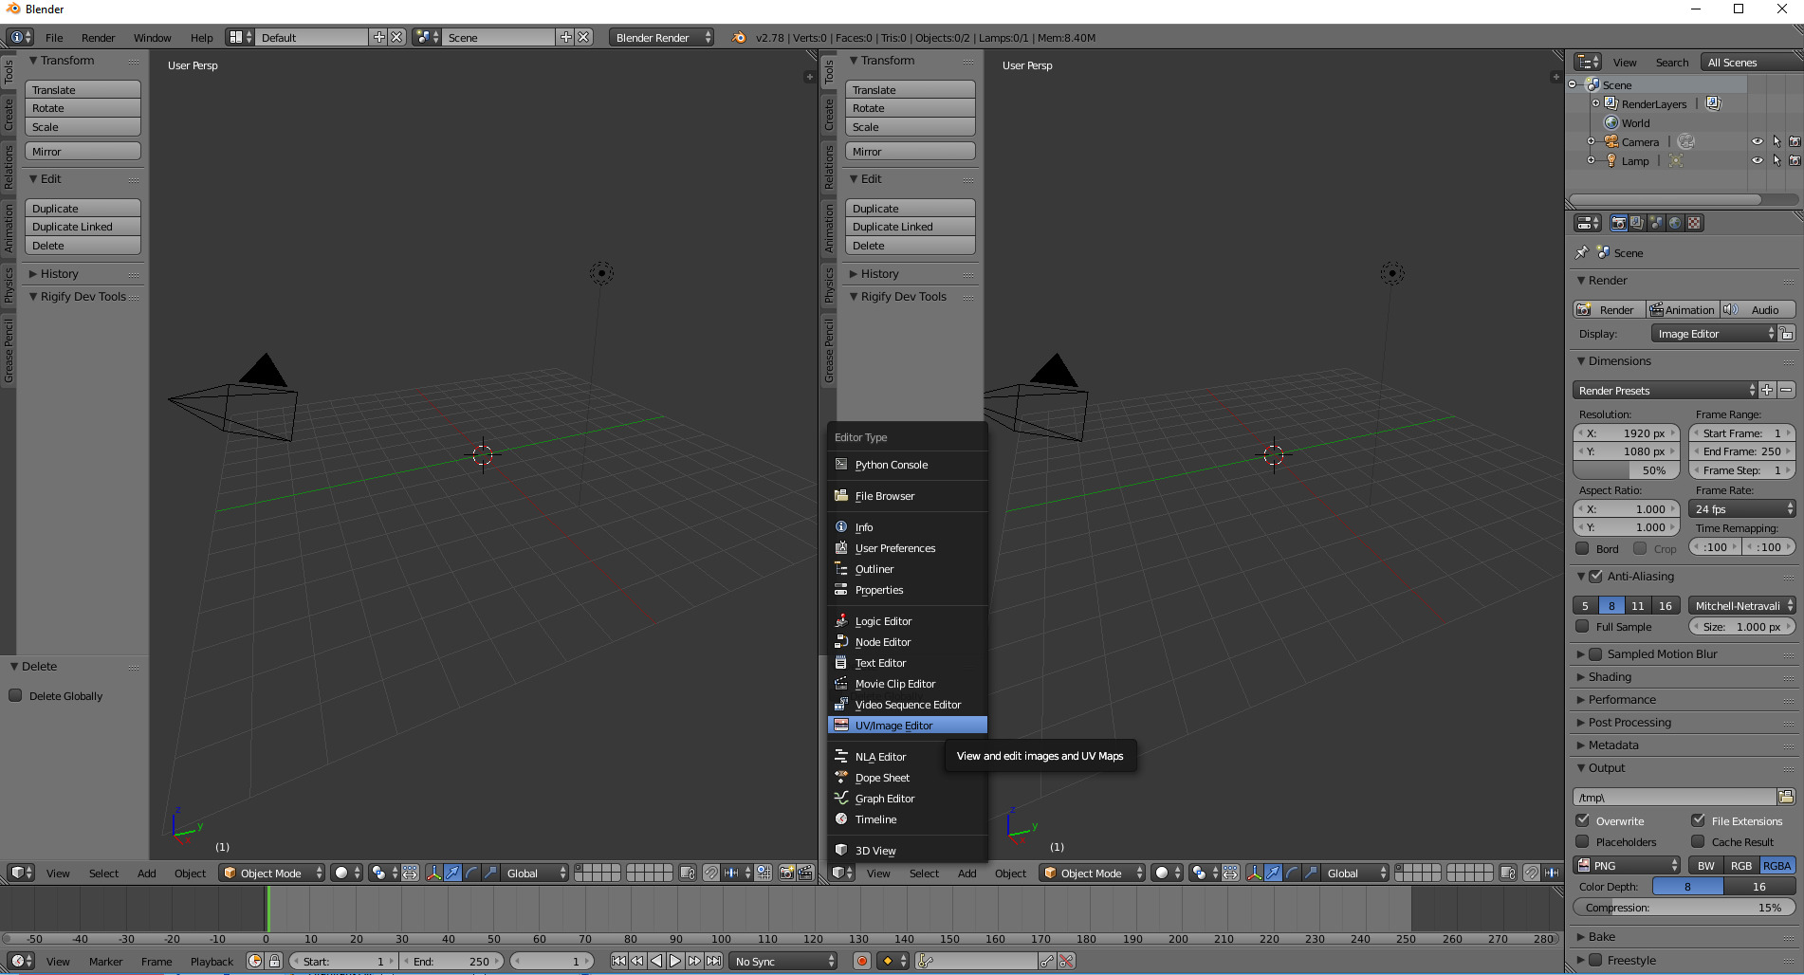Click the Animation render button
The width and height of the screenshot is (1804, 975).
pyautogui.click(x=1683, y=309)
